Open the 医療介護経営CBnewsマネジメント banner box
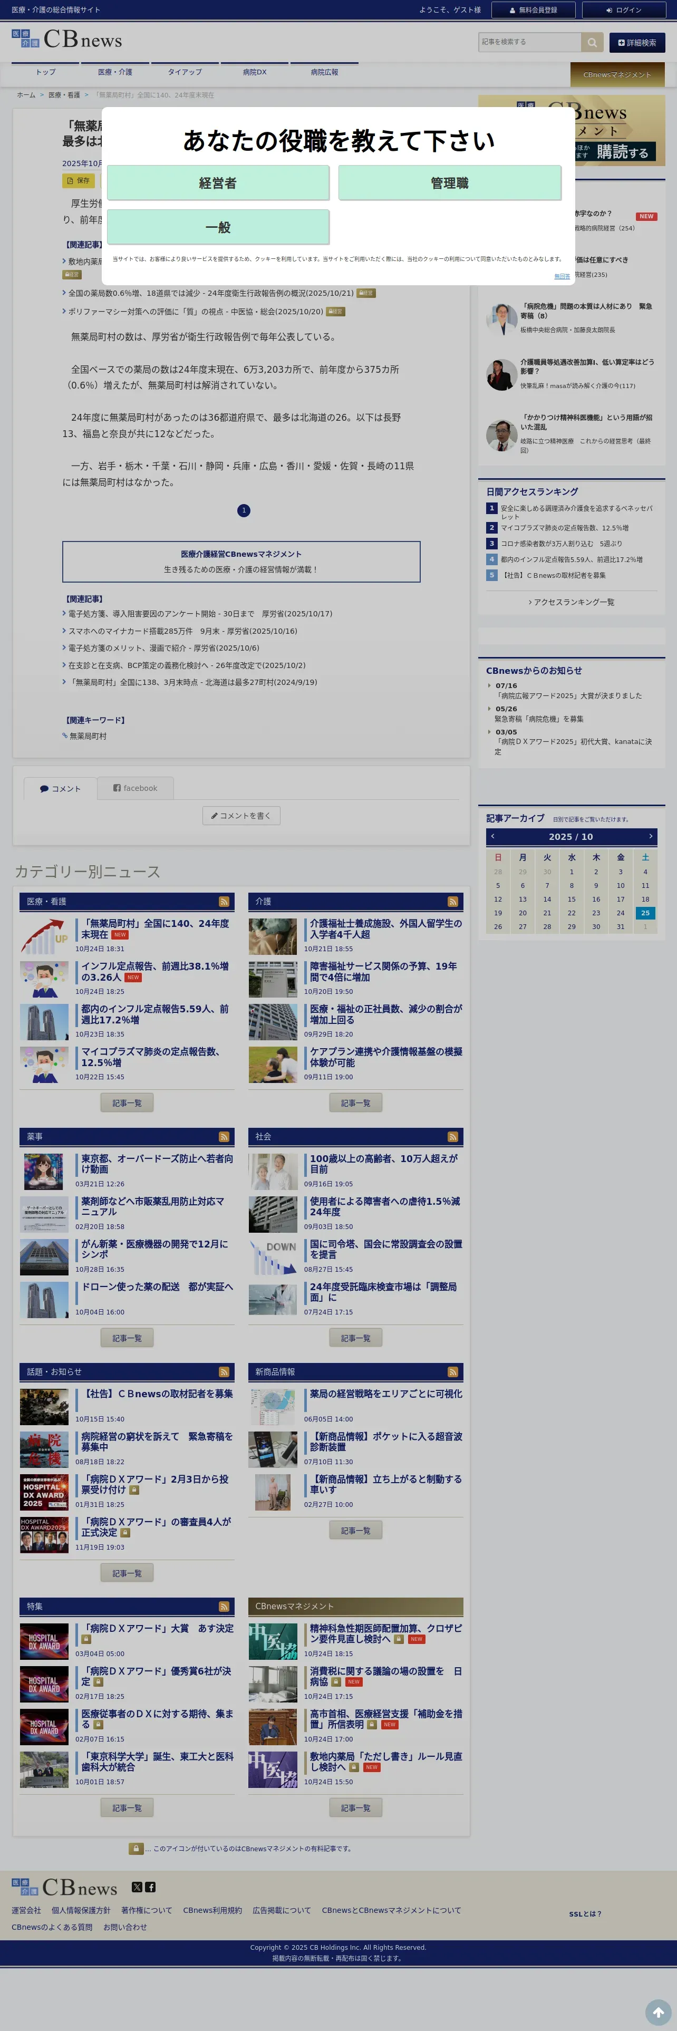The width and height of the screenshot is (677, 2031). (241, 562)
